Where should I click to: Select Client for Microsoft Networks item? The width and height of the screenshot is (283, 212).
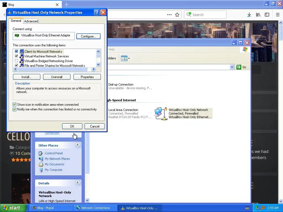43,52
